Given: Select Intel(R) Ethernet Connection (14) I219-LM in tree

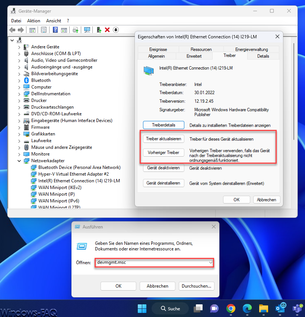Looking at the screenshot, I should [x=79, y=181].
